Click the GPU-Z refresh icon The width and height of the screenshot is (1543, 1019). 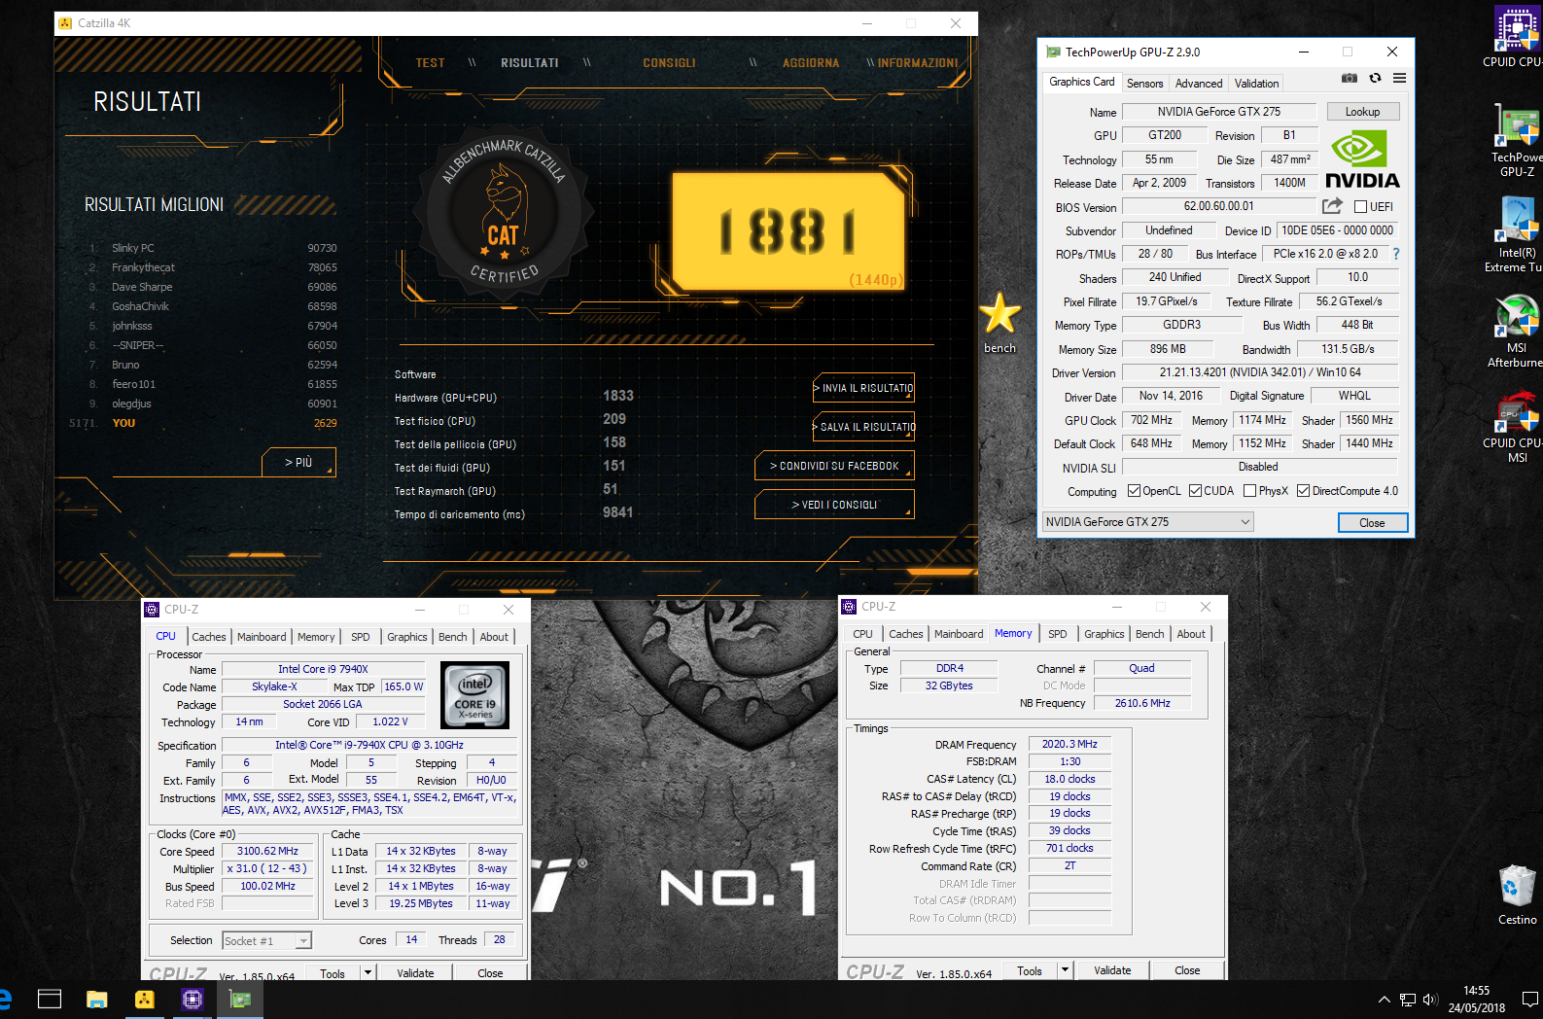[1375, 78]
